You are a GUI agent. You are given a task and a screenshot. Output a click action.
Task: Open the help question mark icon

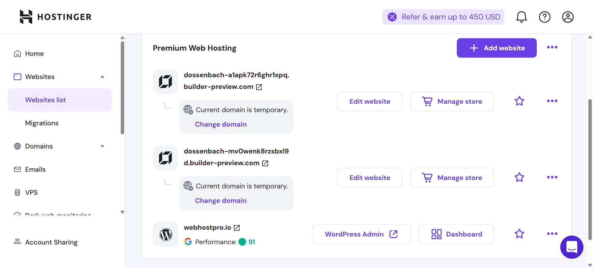545,17
